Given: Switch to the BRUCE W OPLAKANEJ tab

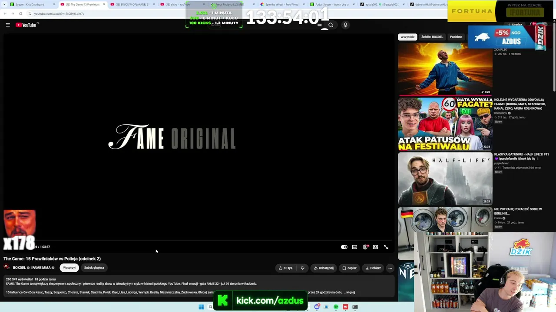Looking at the screenshot, I should 132,4.
